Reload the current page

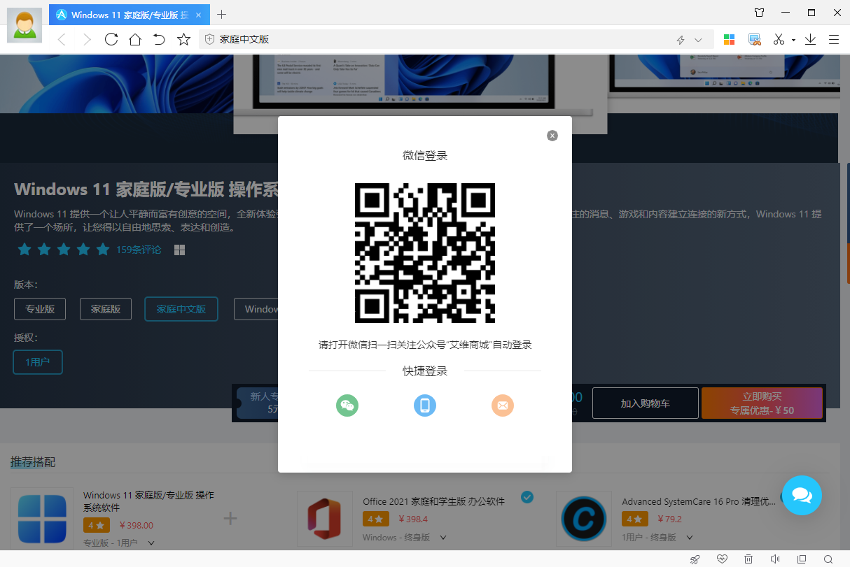pos(111,40)
